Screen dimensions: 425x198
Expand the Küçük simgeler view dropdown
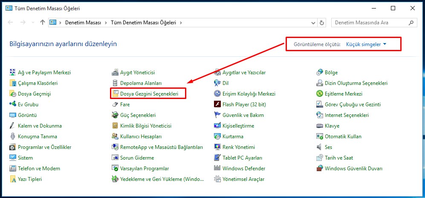pos(366,44)
